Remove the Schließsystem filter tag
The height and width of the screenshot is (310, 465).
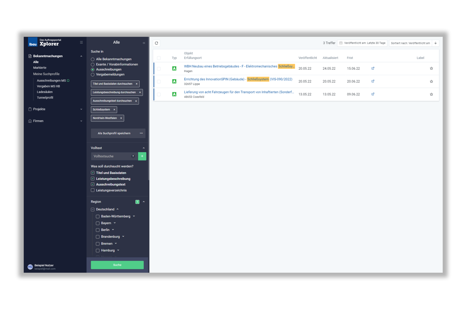point(114,110)
